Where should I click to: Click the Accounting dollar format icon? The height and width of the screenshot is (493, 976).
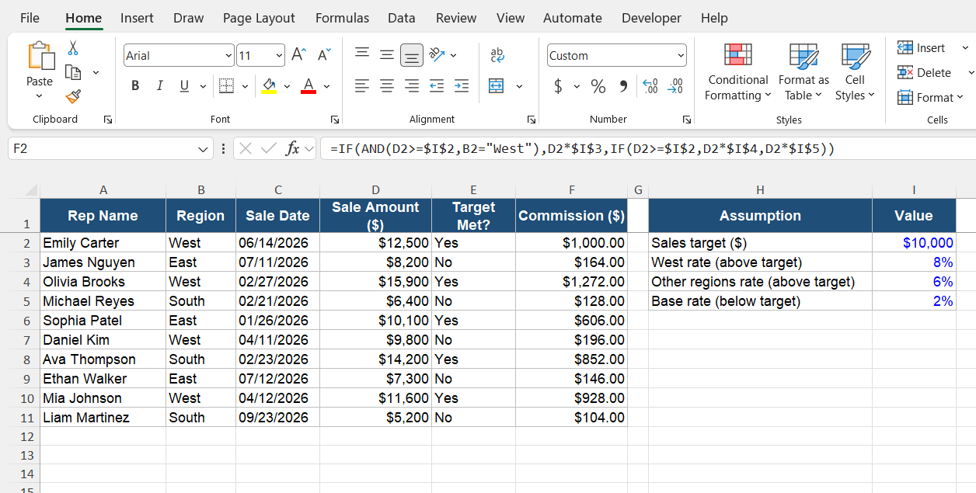pyautogui.click(x=558, y=86)
